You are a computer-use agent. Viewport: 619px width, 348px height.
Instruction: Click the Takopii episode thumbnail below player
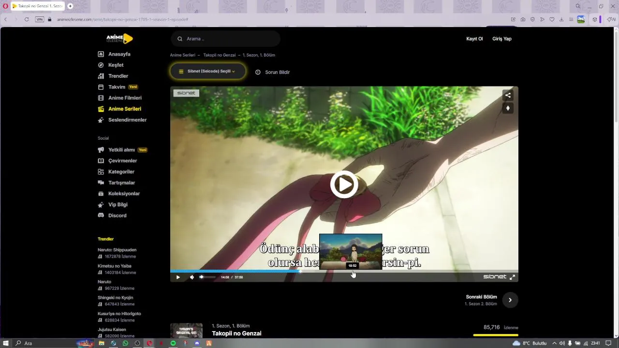[186, 331]
